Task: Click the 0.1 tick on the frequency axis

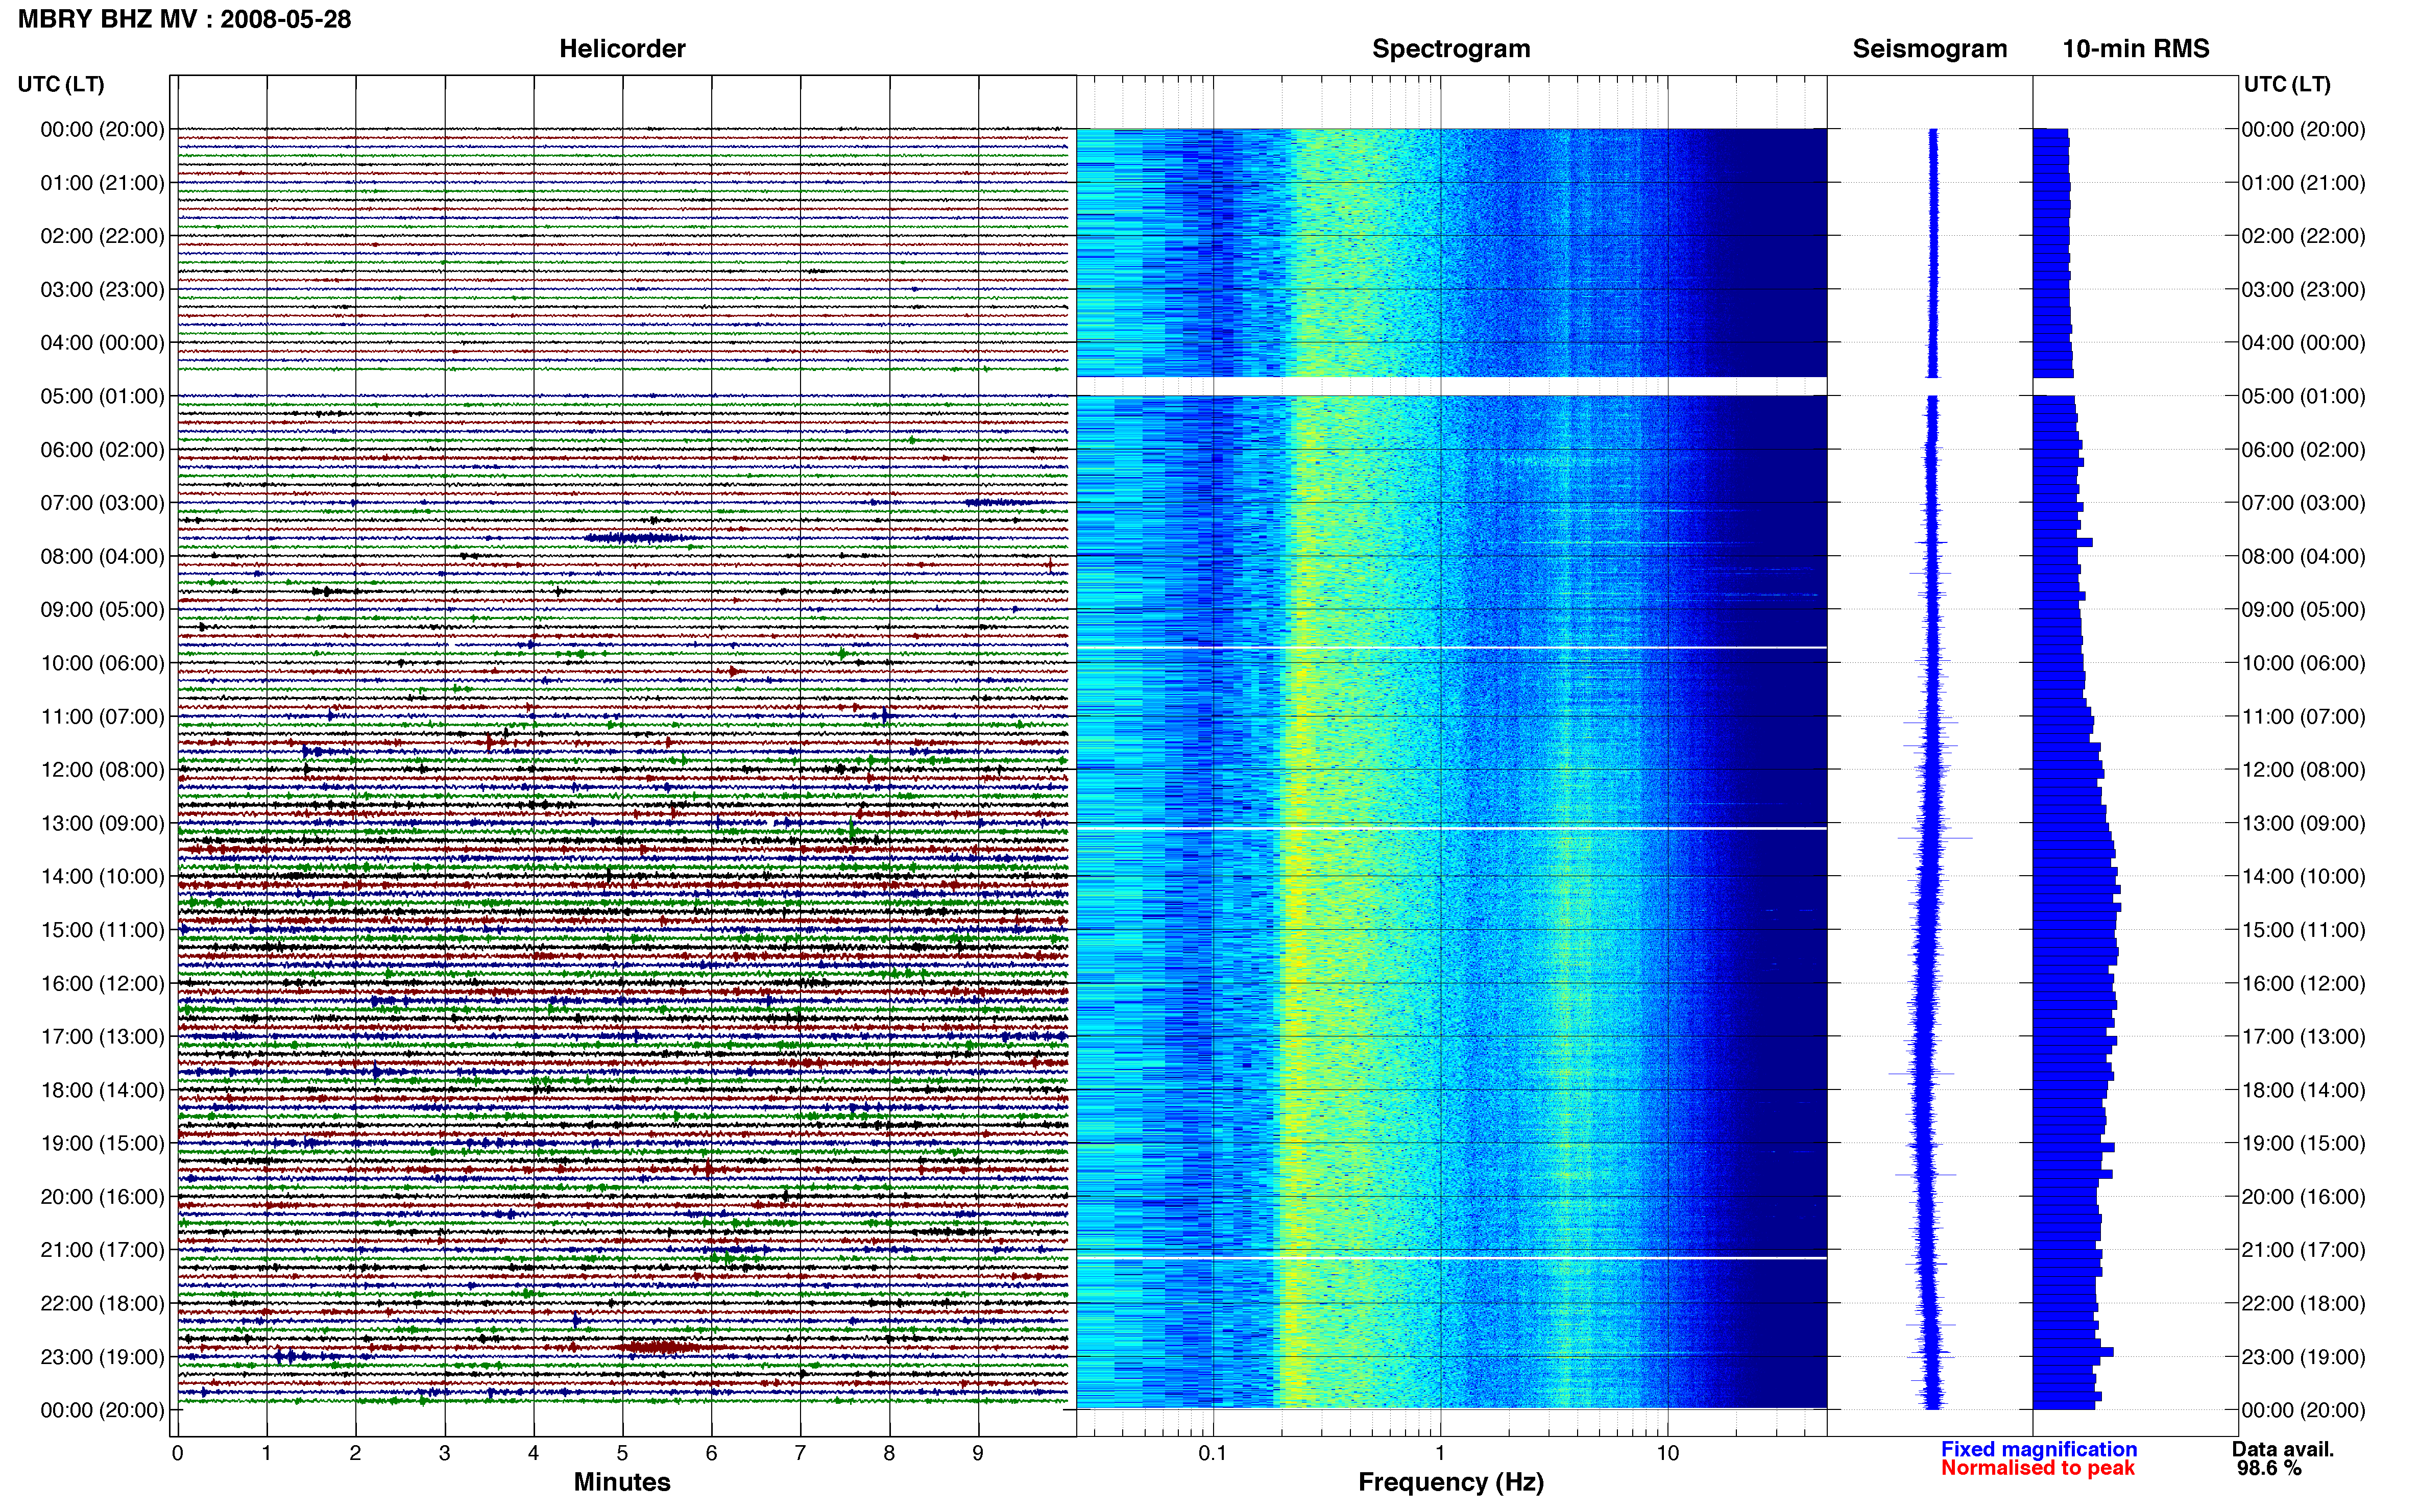Action: [x=1213, y=1453]
